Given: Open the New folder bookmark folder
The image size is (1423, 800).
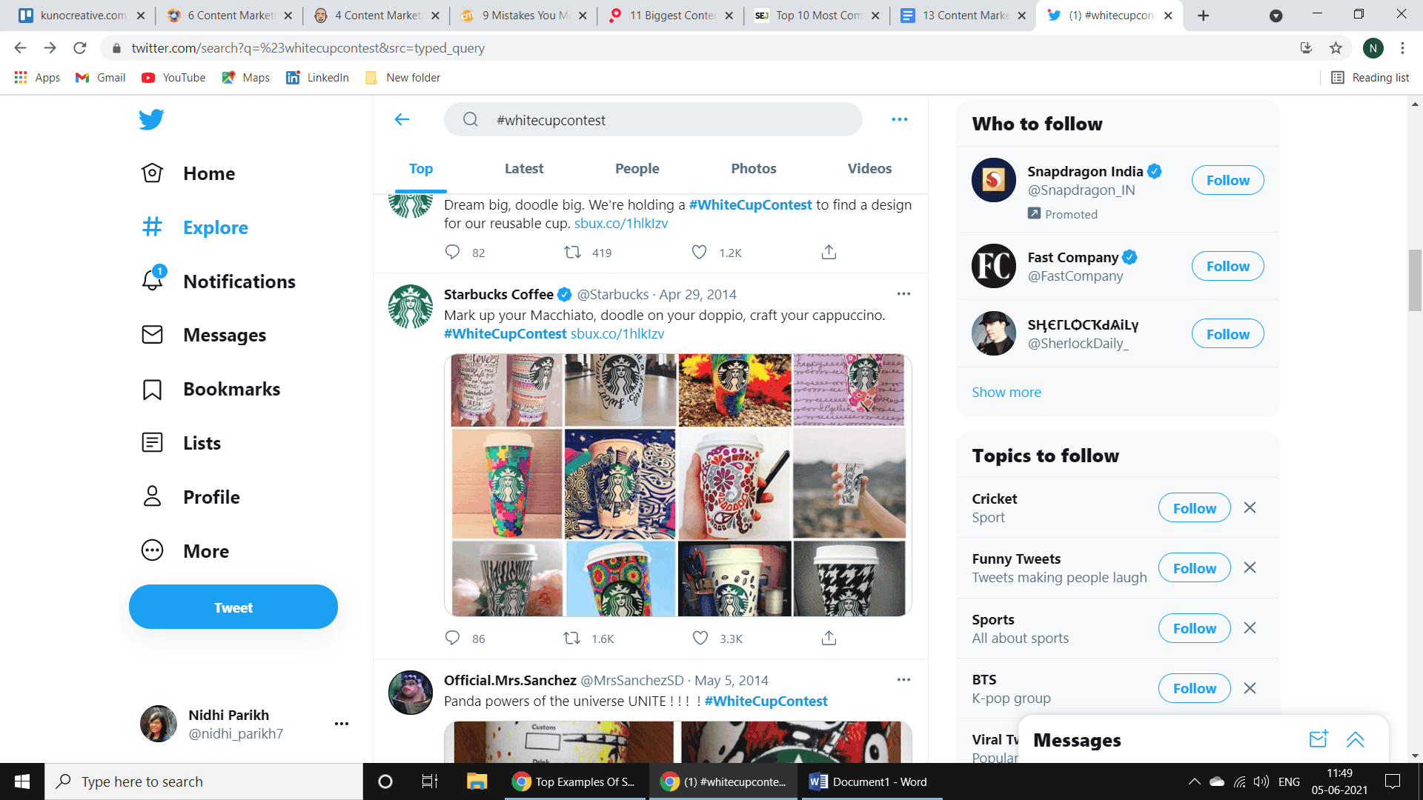Looking at the screenshot, I should tap(402, 78).
